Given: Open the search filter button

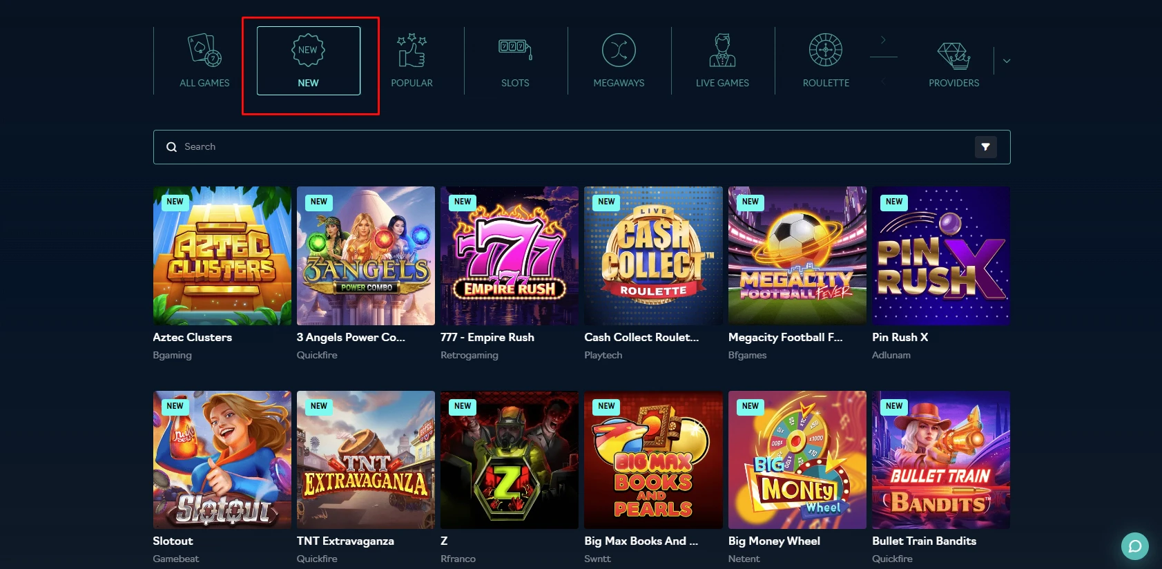Looking at the screenshot, I should pos(985,147).
